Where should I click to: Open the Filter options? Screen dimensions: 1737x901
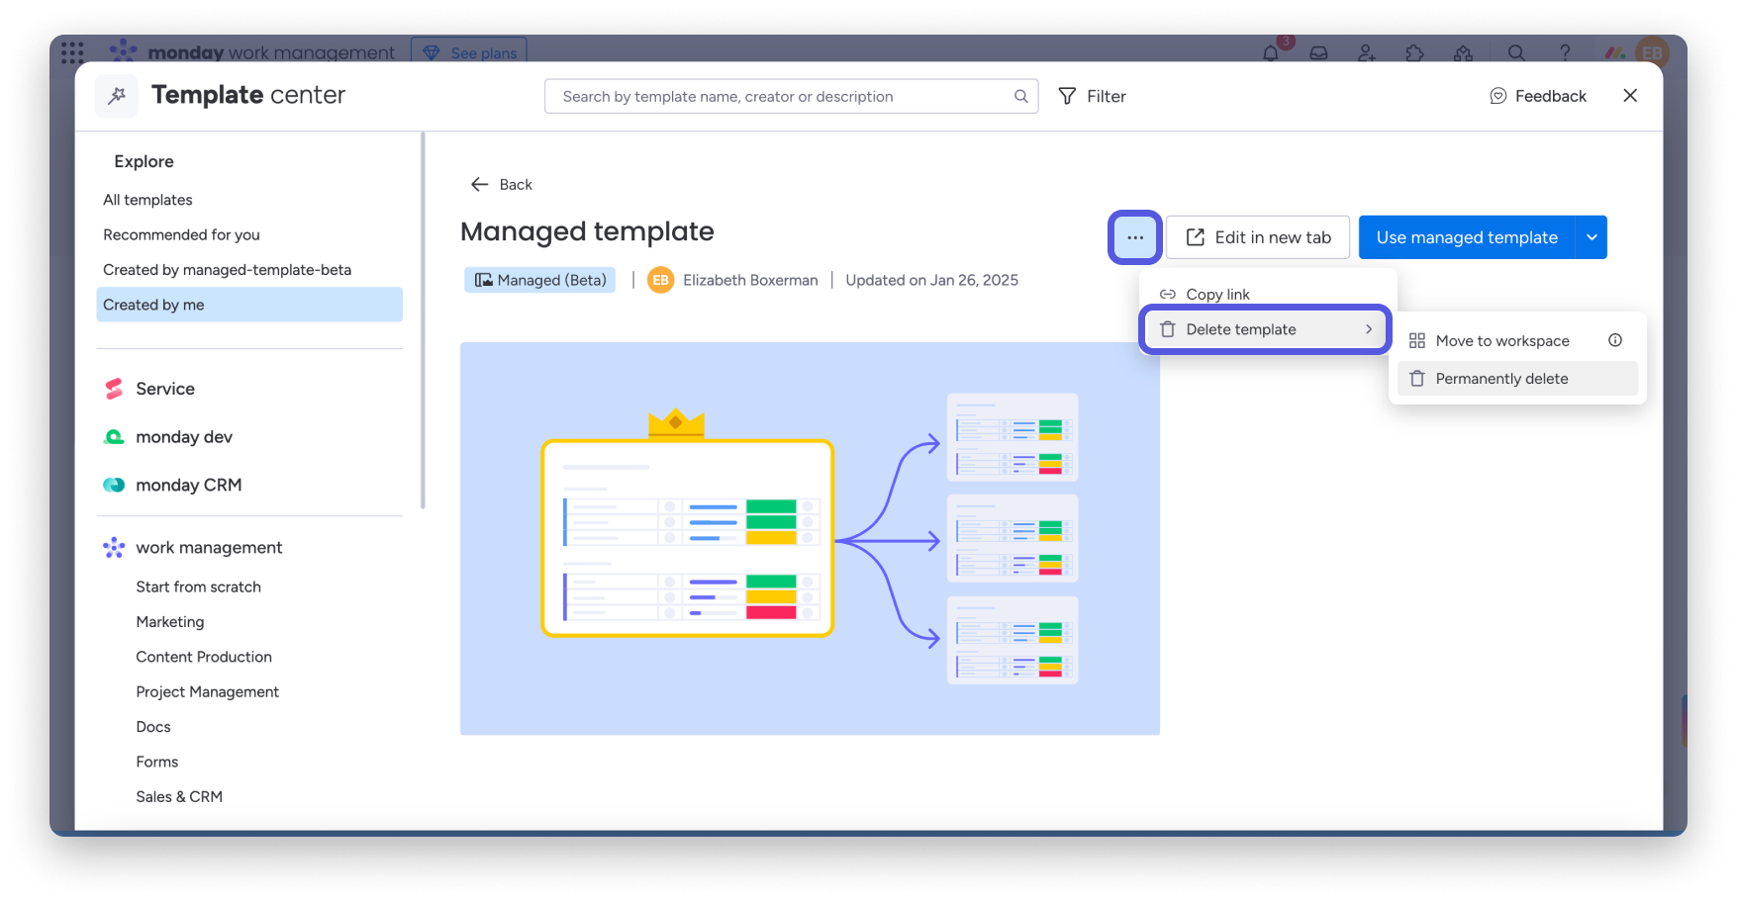[x=1093, y=96]
